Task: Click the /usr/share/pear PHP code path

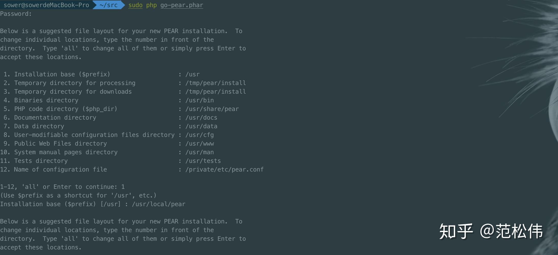Action: [212, 109]
